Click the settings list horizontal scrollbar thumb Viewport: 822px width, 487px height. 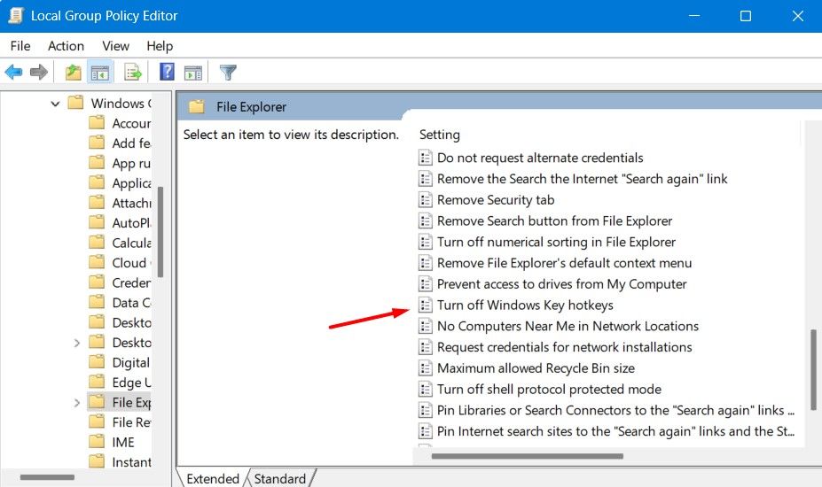527,456
